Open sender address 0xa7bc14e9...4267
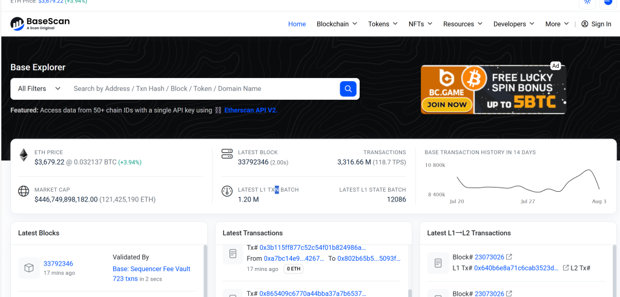Screen dimensions: 620x297 click(294, 258)
